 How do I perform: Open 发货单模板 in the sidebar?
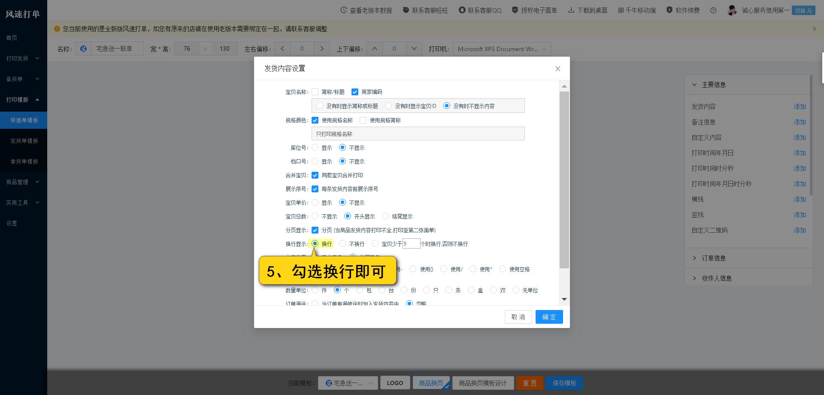[24, 141]
